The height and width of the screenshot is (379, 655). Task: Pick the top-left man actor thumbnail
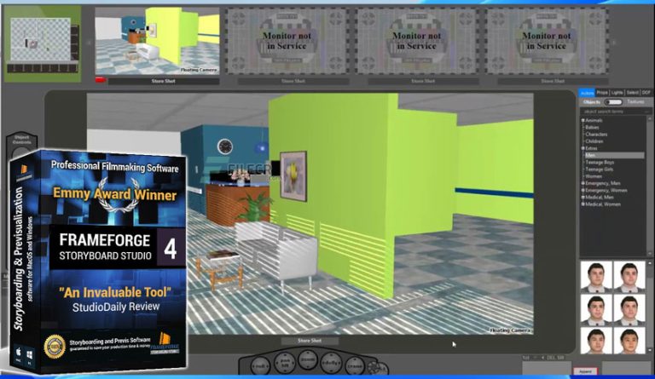click(596, 277)
